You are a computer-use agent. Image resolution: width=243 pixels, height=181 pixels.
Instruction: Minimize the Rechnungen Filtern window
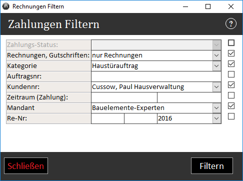(185, 6)
